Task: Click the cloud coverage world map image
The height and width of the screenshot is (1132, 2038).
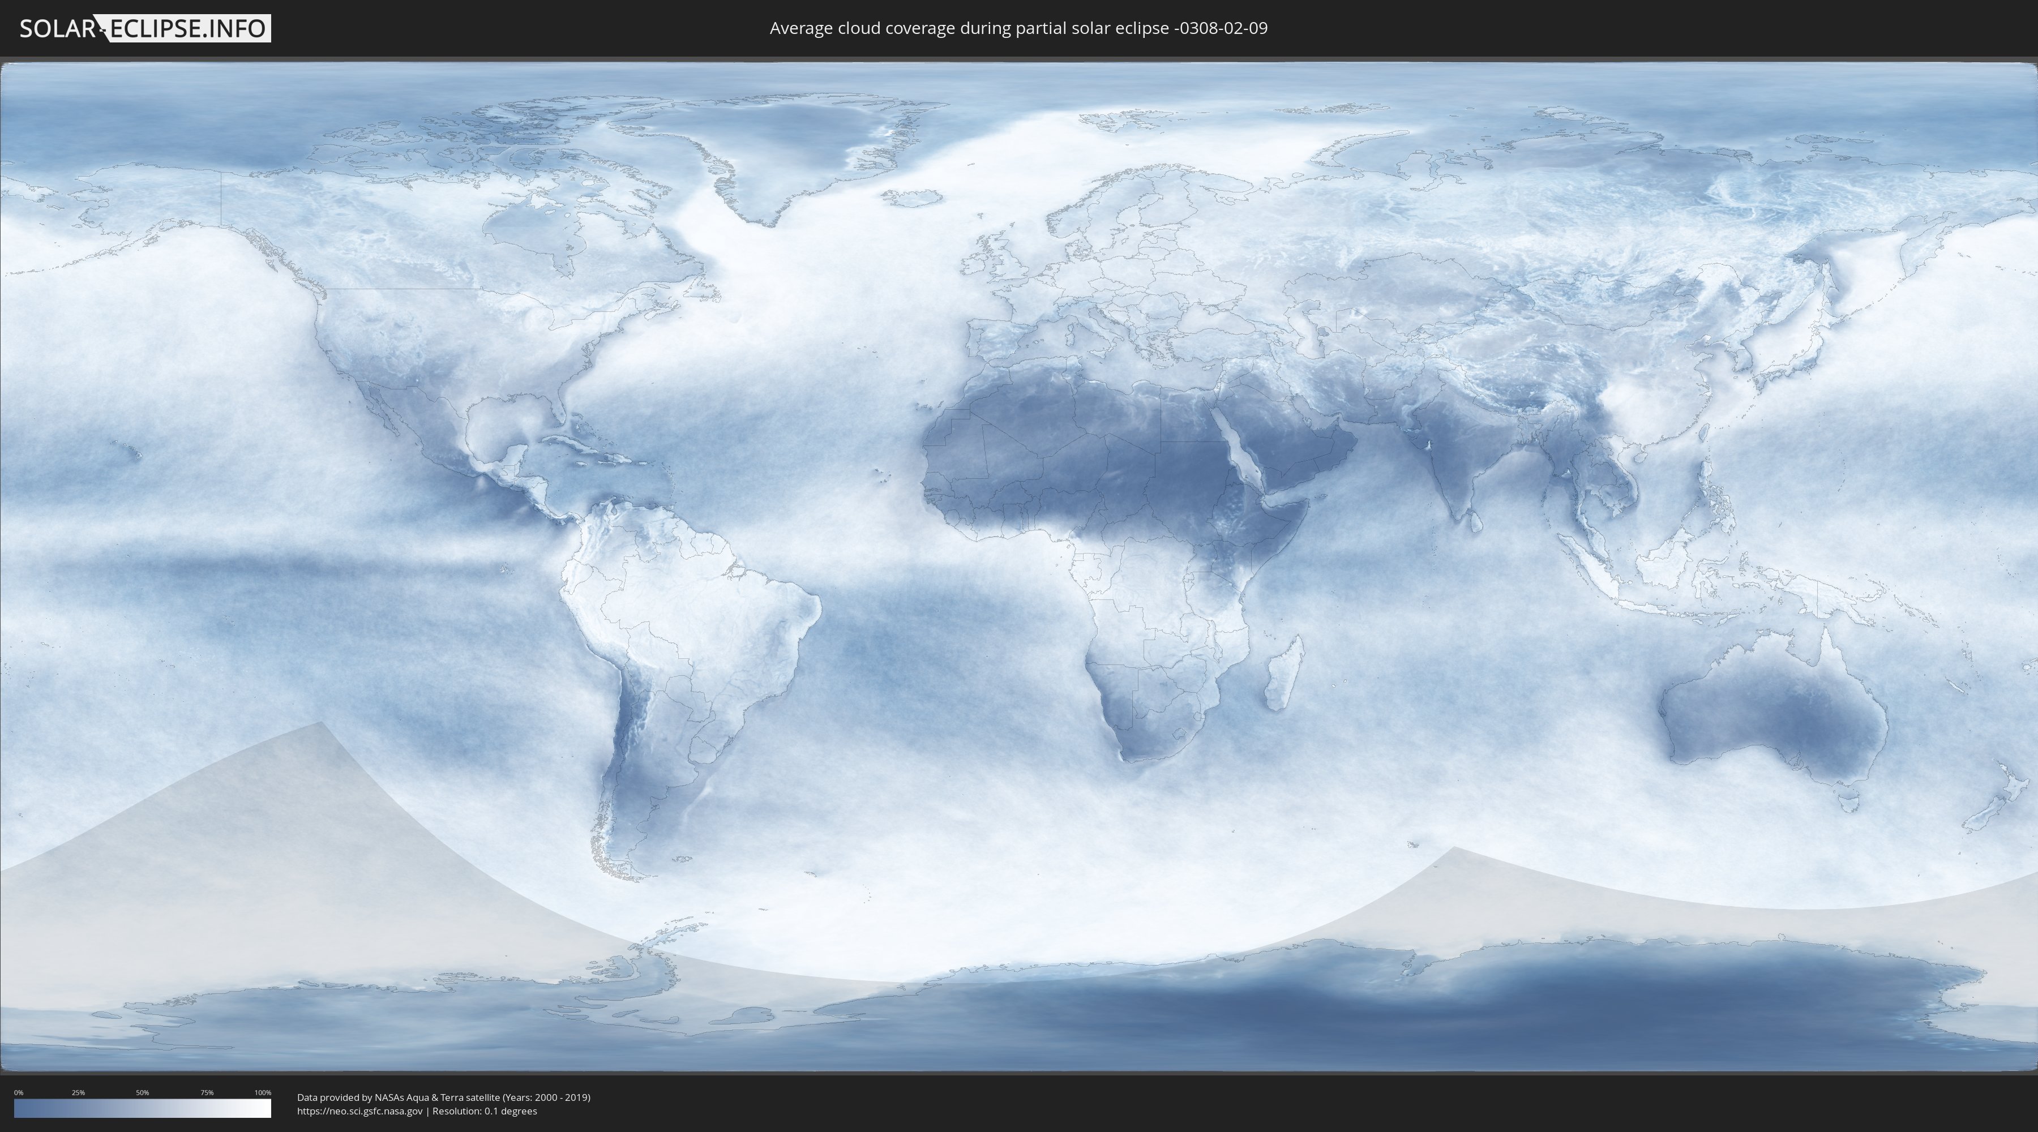Action: click(x=1019, y=567)
